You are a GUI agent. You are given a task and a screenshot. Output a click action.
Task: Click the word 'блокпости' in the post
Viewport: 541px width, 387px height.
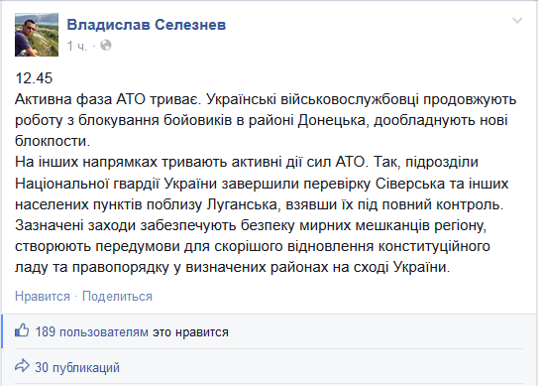click(x=52, y=141)
